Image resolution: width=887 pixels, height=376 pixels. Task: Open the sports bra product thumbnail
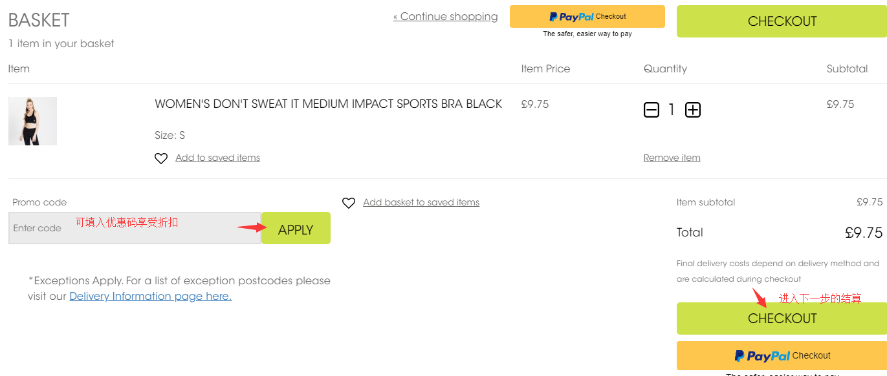pyautogui.click(x=32, y=121)
